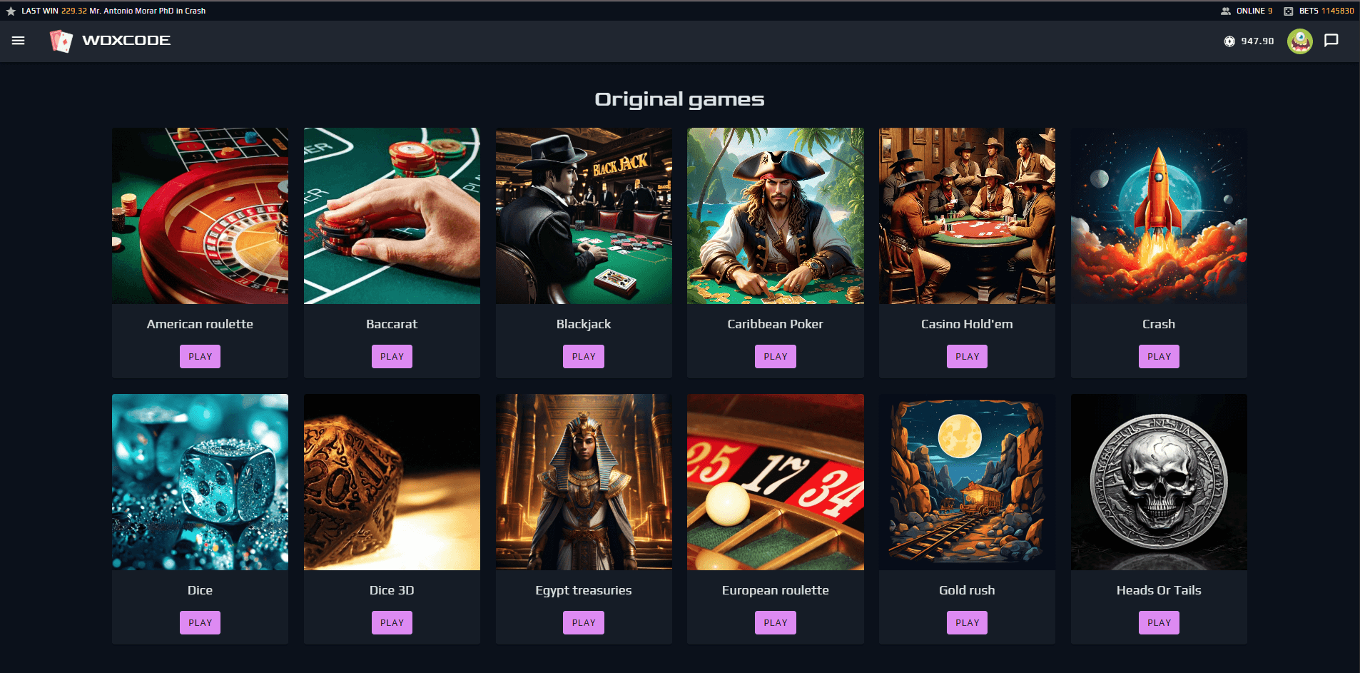Click the balance chip coin icon
Viewport: 1360px width, 673px height.
point(1229,41)
